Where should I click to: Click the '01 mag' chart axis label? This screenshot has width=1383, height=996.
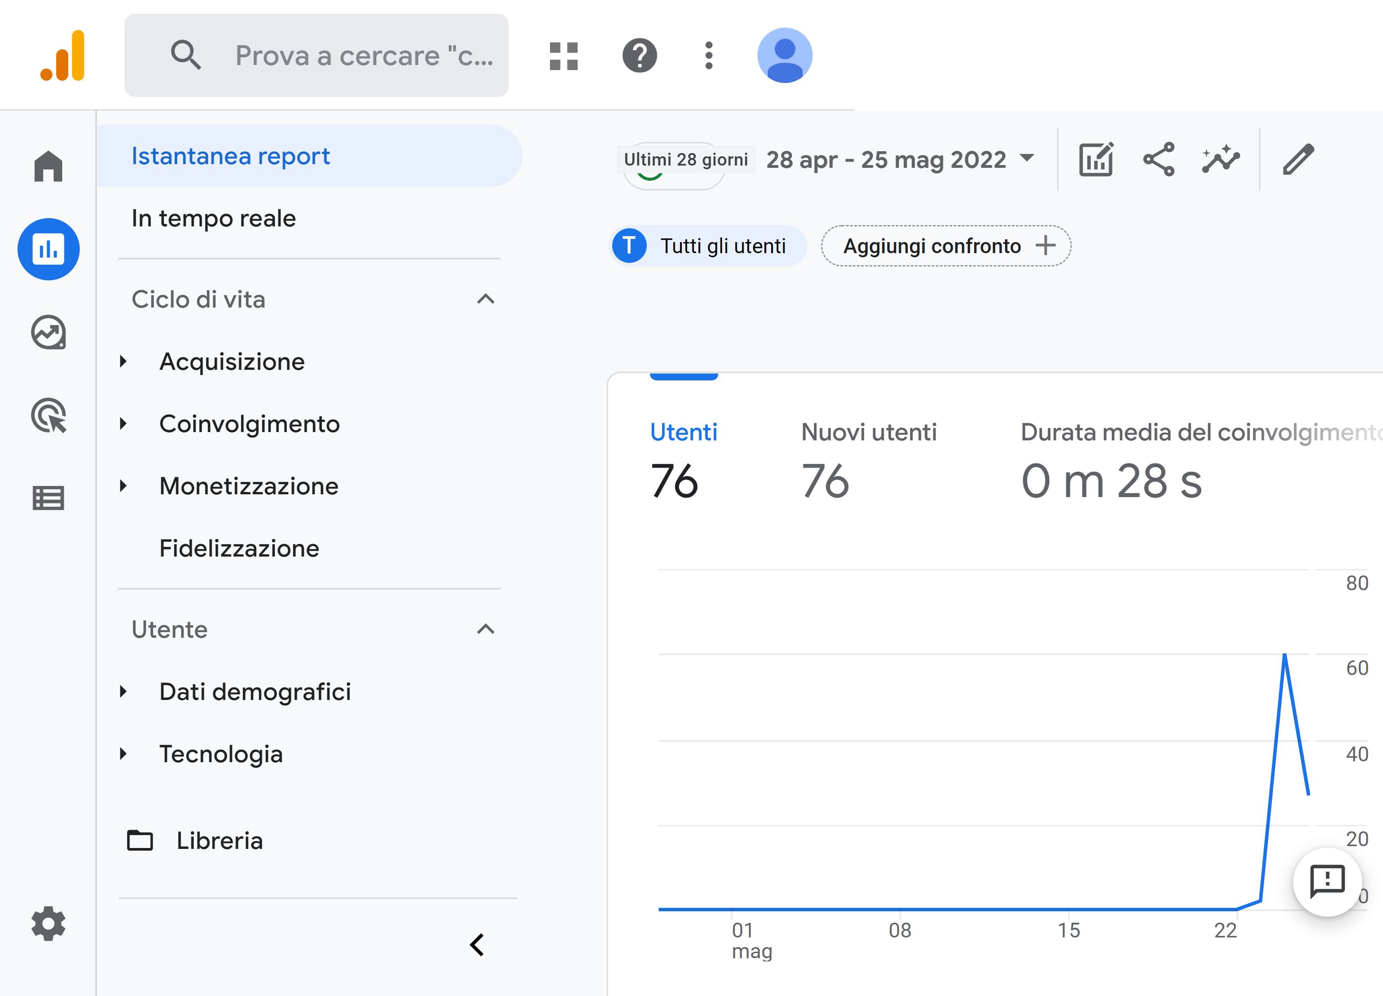pyautogui.click(x=752, y=941)
